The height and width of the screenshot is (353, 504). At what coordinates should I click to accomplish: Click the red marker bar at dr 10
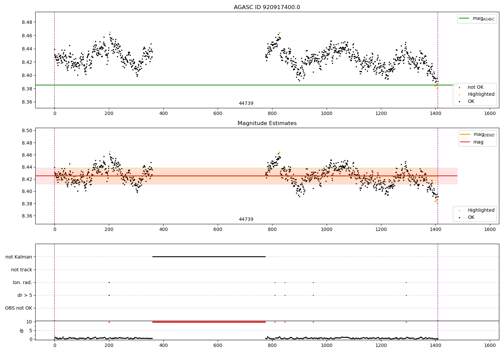click(x=209, y=322)
